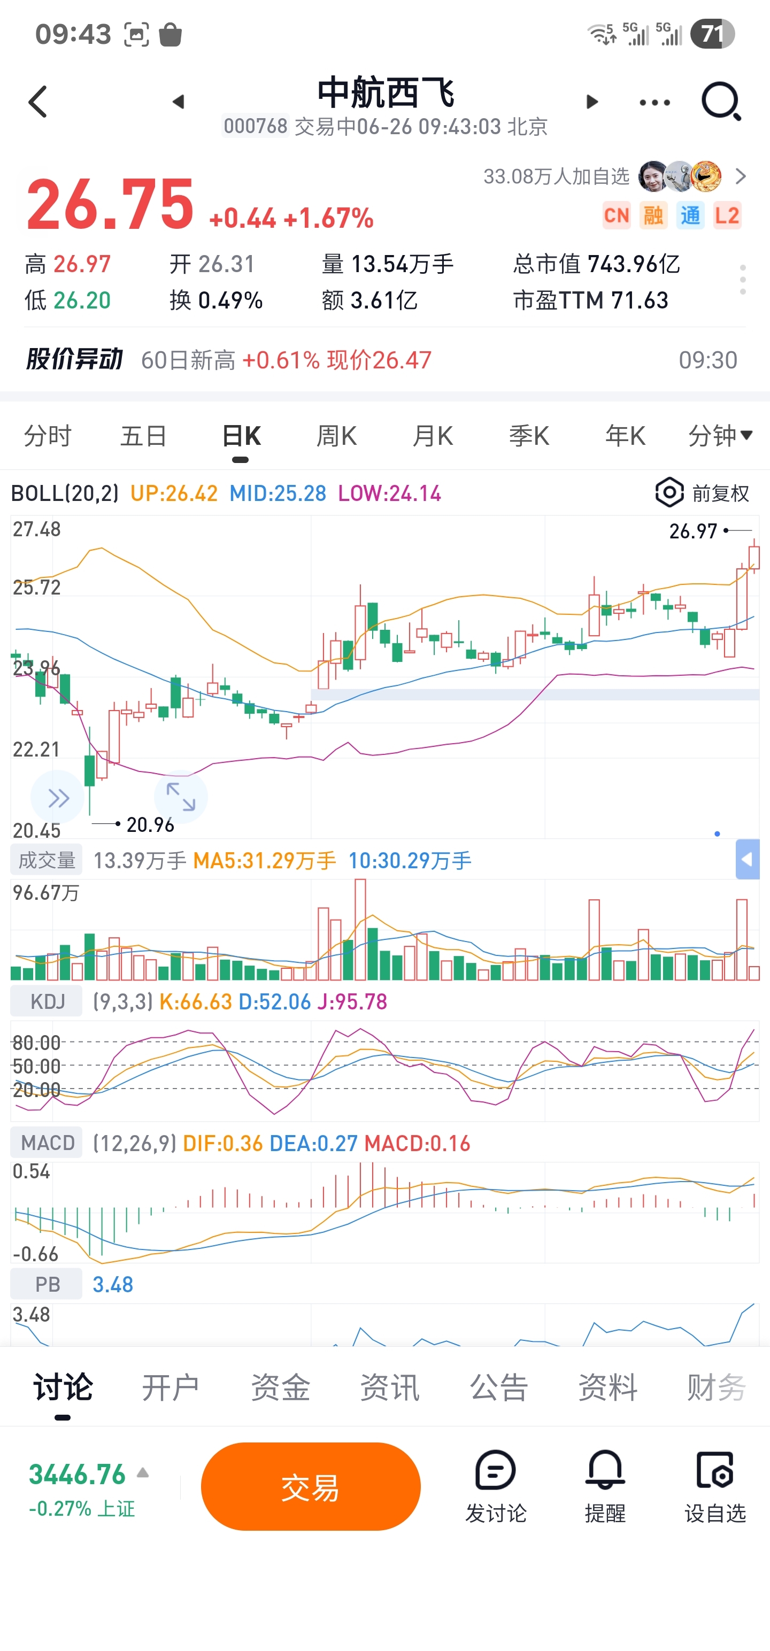Viewport: 770px width, 1651px height.
Task: Tap the double-chevron forward chart button
Action: click(58, 798)
